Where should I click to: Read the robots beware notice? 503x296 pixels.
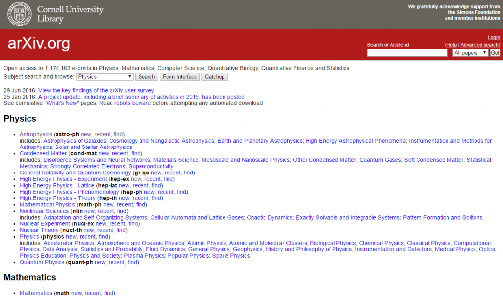(133, 103)
